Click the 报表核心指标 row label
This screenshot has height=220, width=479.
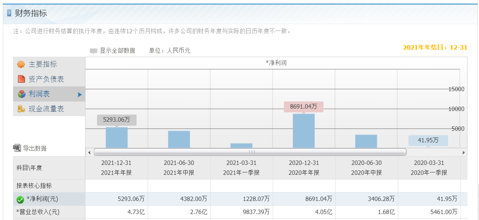click(x=34, y=186)
